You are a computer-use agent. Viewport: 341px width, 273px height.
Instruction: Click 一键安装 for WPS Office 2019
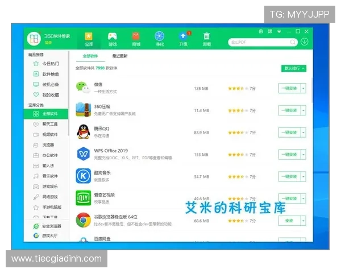[x=289, y=154]
